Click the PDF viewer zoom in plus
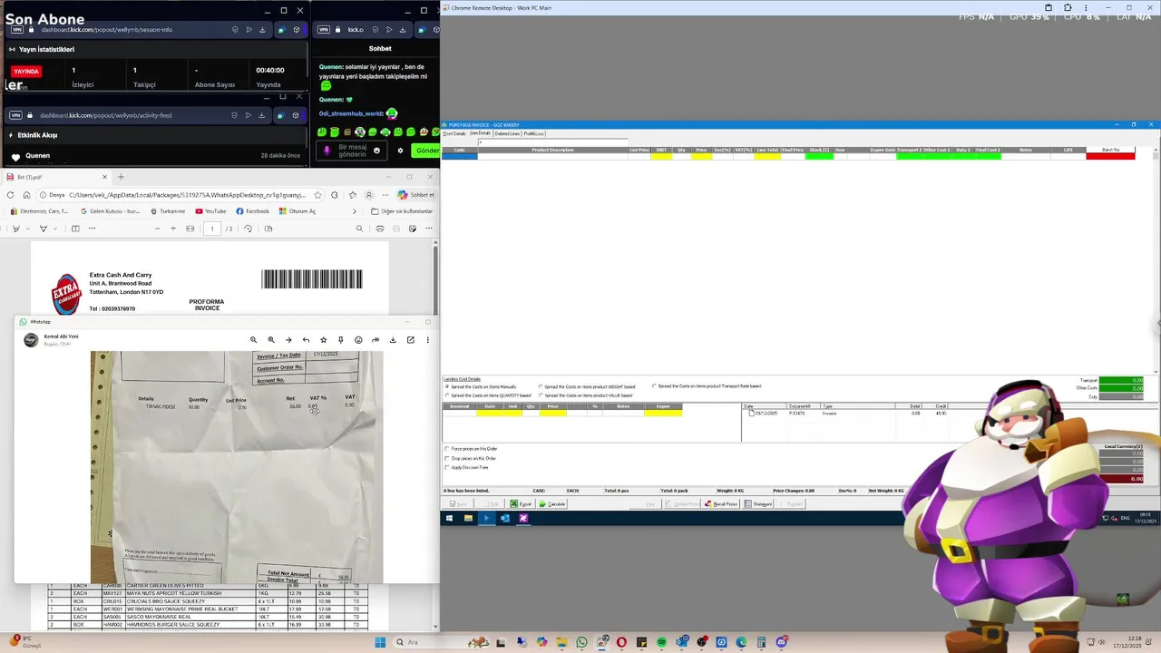 click(172, 229)
